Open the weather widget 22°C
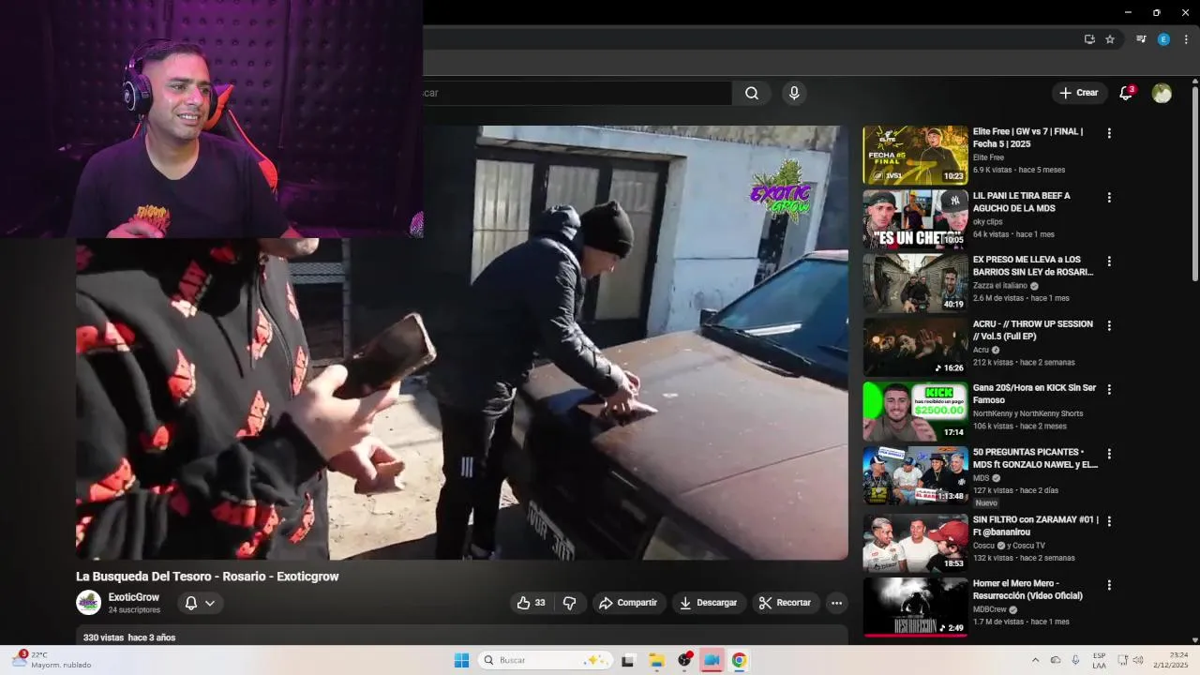This screenshot has width=1200, height=675. coord(52,660)
